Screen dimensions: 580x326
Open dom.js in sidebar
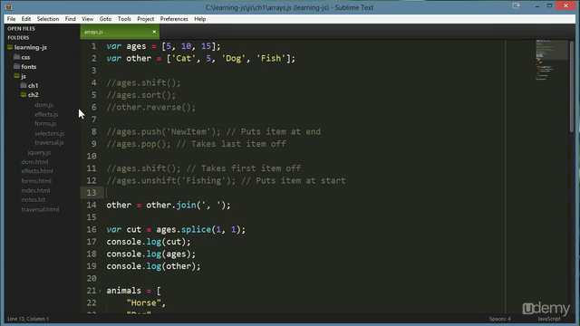click(43, 105)
